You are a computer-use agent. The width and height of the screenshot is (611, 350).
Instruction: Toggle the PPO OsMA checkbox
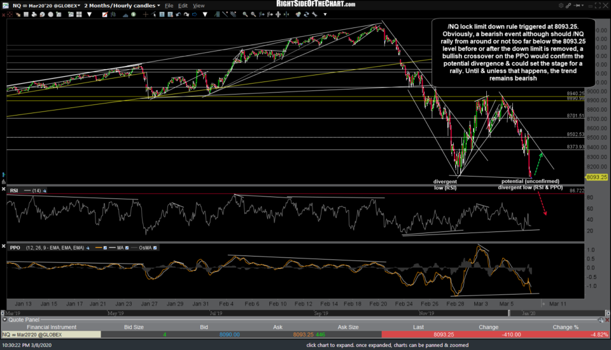click(155, 248)
